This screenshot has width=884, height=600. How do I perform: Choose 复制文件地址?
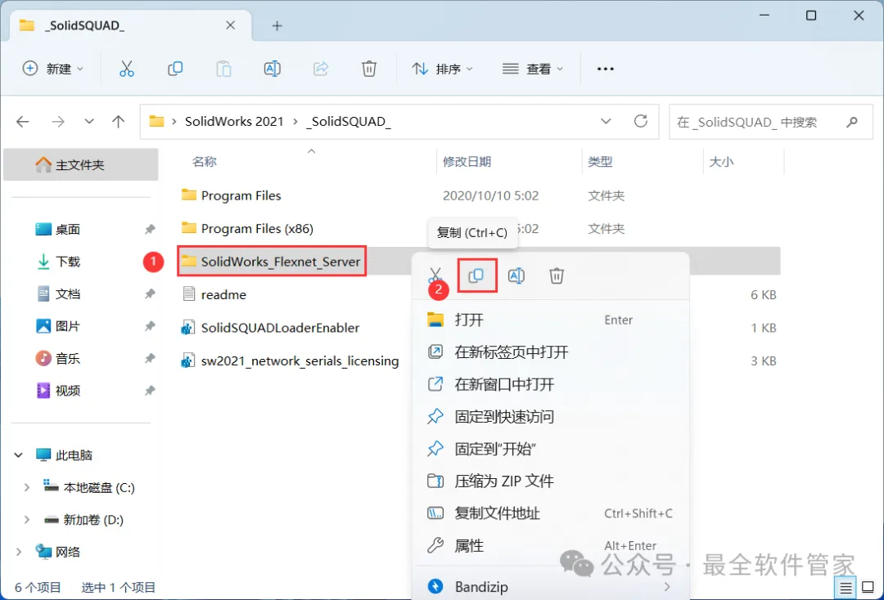tap(550, 513)
